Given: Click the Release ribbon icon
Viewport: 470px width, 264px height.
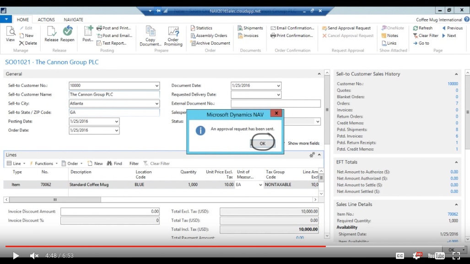Looking at the screenshot, I should coord(51,34).
